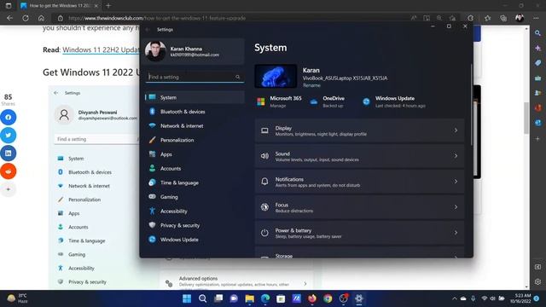Go to Edge home page

pyautogui.click(x=41, y=18)
